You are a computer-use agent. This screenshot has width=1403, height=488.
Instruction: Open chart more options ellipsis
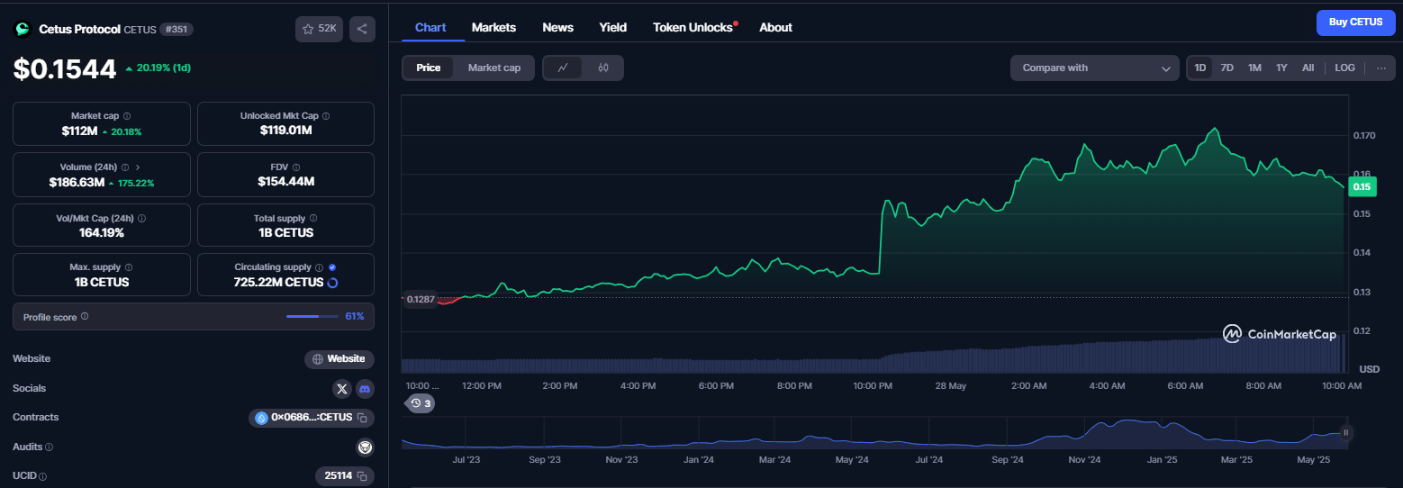pyautogui.click(x=1381, y=68)
